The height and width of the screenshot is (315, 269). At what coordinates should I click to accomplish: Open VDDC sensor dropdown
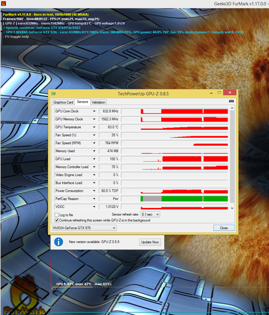click(94, 207)
